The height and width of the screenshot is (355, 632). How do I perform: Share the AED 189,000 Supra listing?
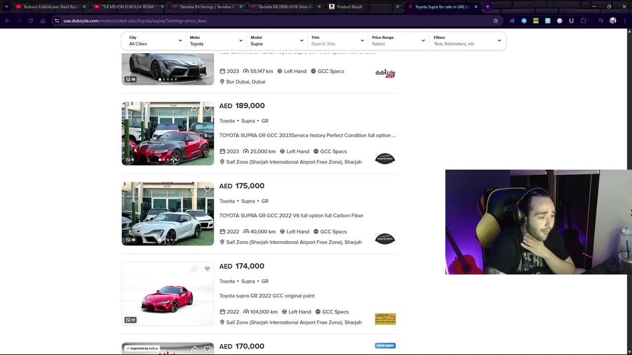click(x=194, y=108)
